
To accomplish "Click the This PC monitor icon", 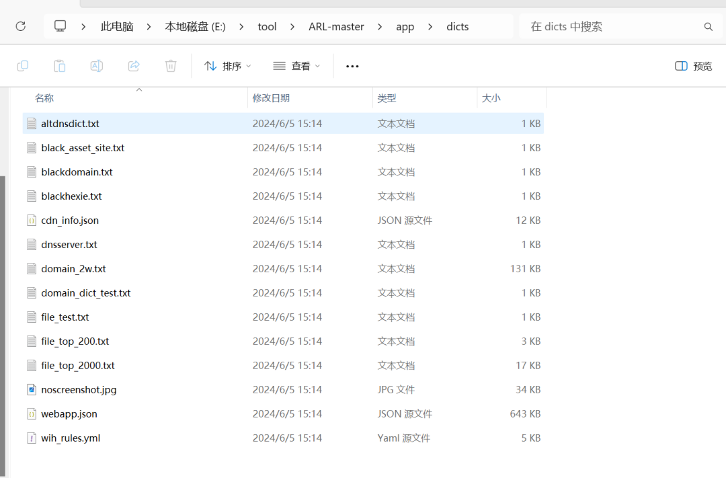I will pos(61,26).
